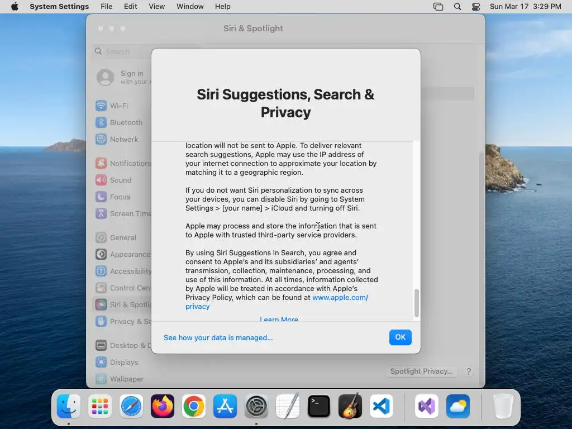572x429 pixels.
Task: Open the Apple menu
Action: [15, 7]
